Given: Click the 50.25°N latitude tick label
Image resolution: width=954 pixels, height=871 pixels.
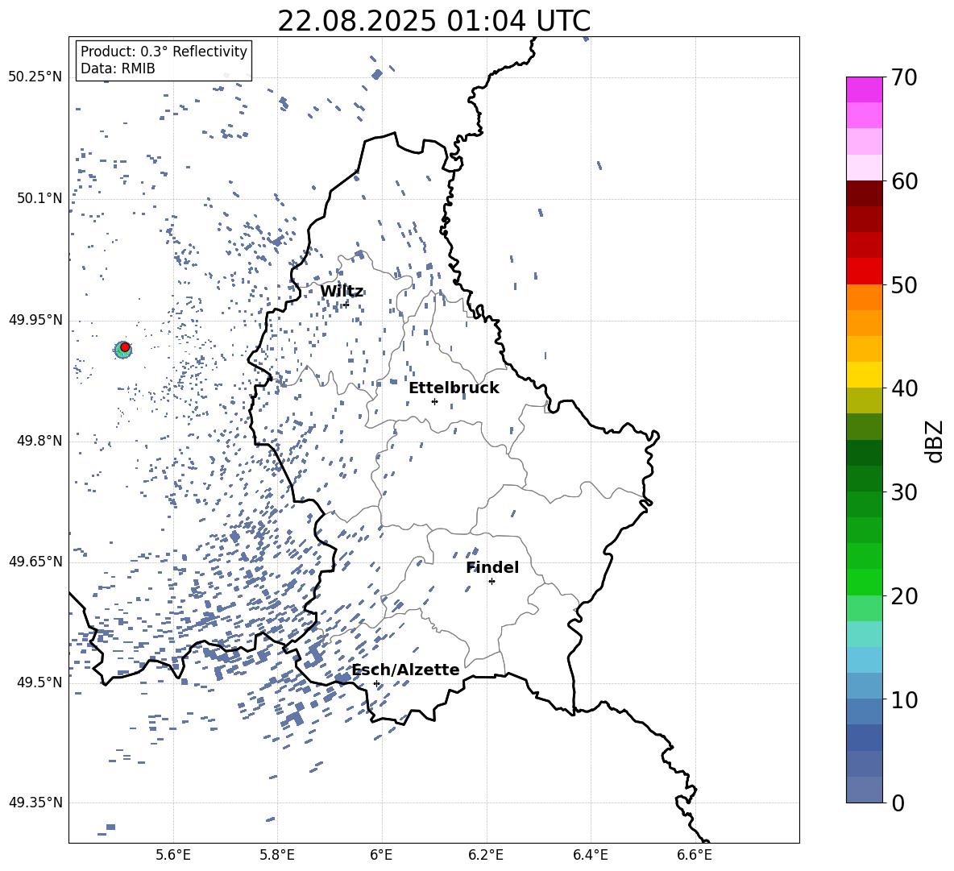Looking at the screenshot, I should [35, 77].
